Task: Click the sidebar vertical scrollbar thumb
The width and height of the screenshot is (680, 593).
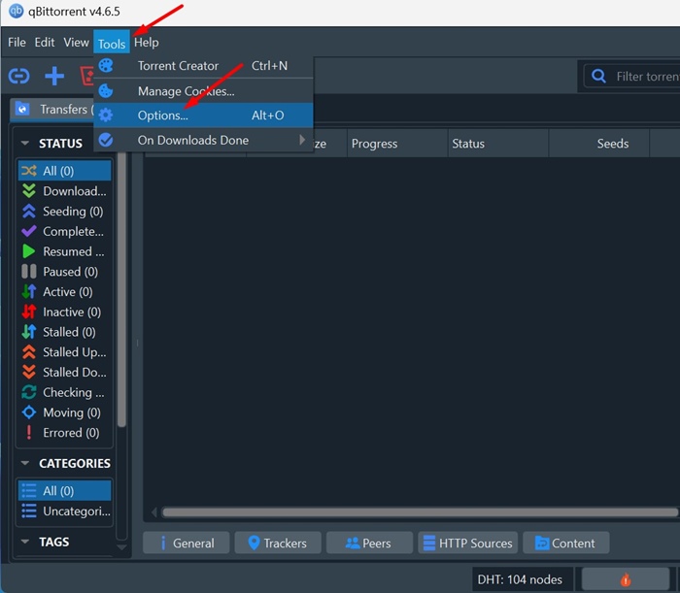Action: [x=121, y=289]
